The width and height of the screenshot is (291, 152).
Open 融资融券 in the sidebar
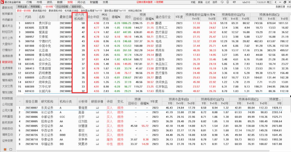click(8, 74)
